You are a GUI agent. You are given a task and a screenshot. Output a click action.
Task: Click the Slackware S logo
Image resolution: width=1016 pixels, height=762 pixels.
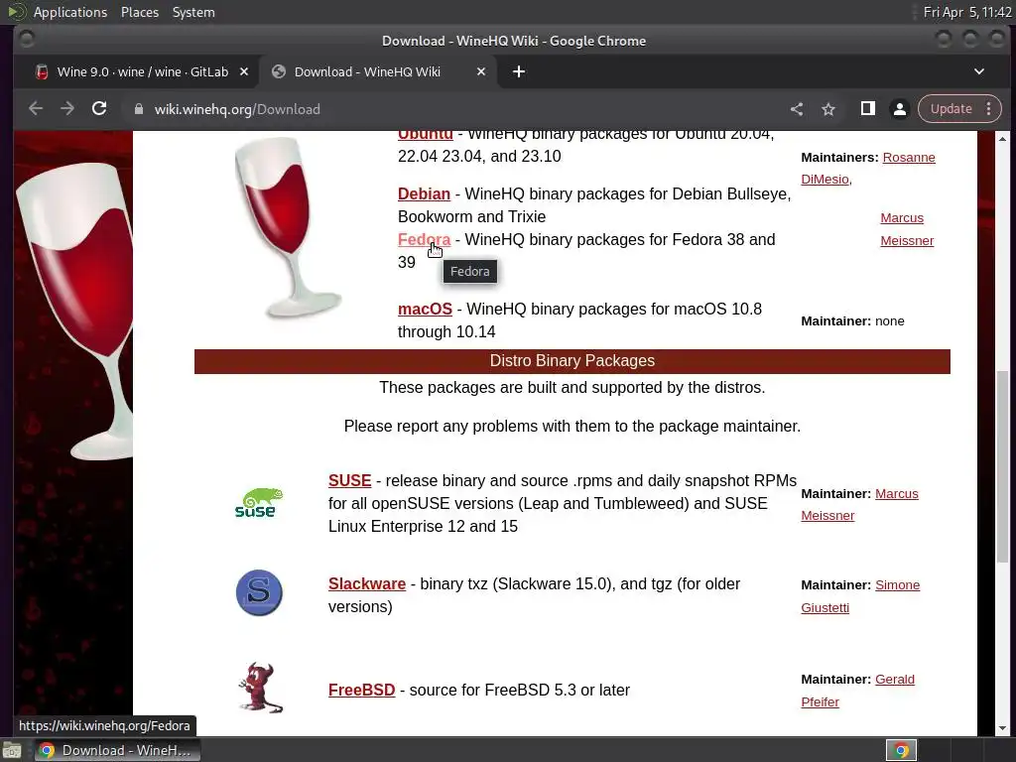(259, 592)
